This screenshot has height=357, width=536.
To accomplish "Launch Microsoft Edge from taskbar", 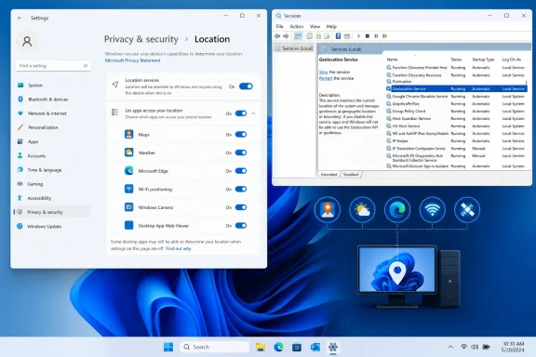I will [278, 347].
